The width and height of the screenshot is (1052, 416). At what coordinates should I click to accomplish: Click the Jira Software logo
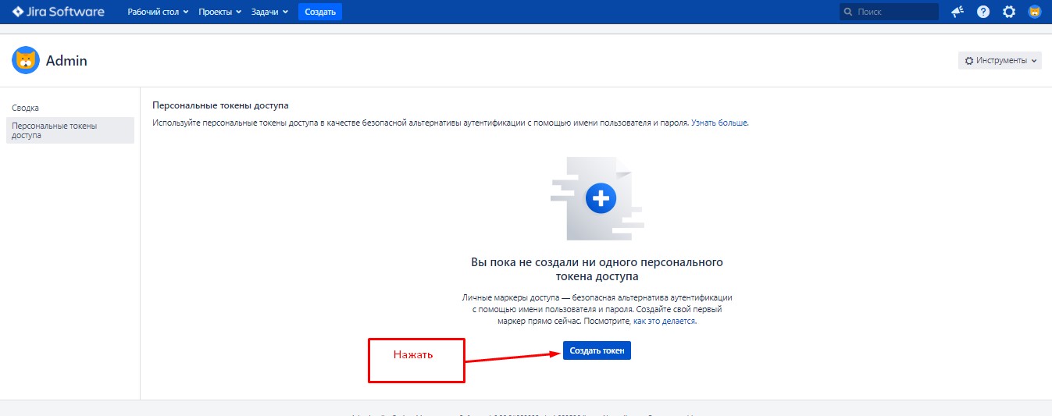59,12
